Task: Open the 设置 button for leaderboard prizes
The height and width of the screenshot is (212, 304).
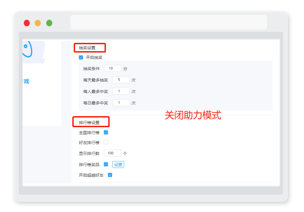Action: [118, 165]
